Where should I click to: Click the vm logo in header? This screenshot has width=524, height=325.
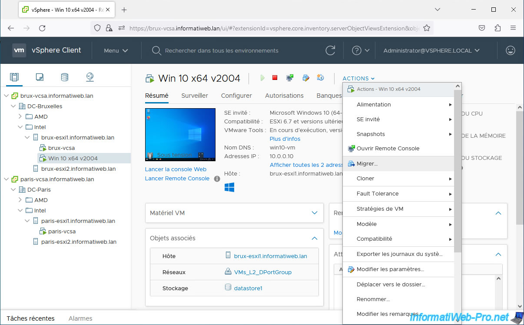(x=19, y=50)
